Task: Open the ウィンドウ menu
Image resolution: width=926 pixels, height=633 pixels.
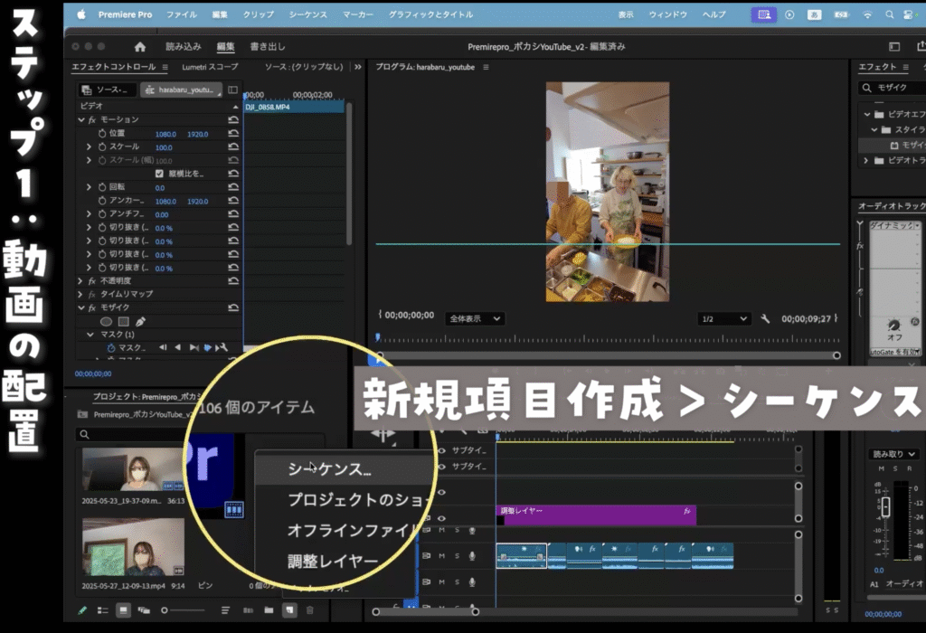Action: tap(668, 14)
